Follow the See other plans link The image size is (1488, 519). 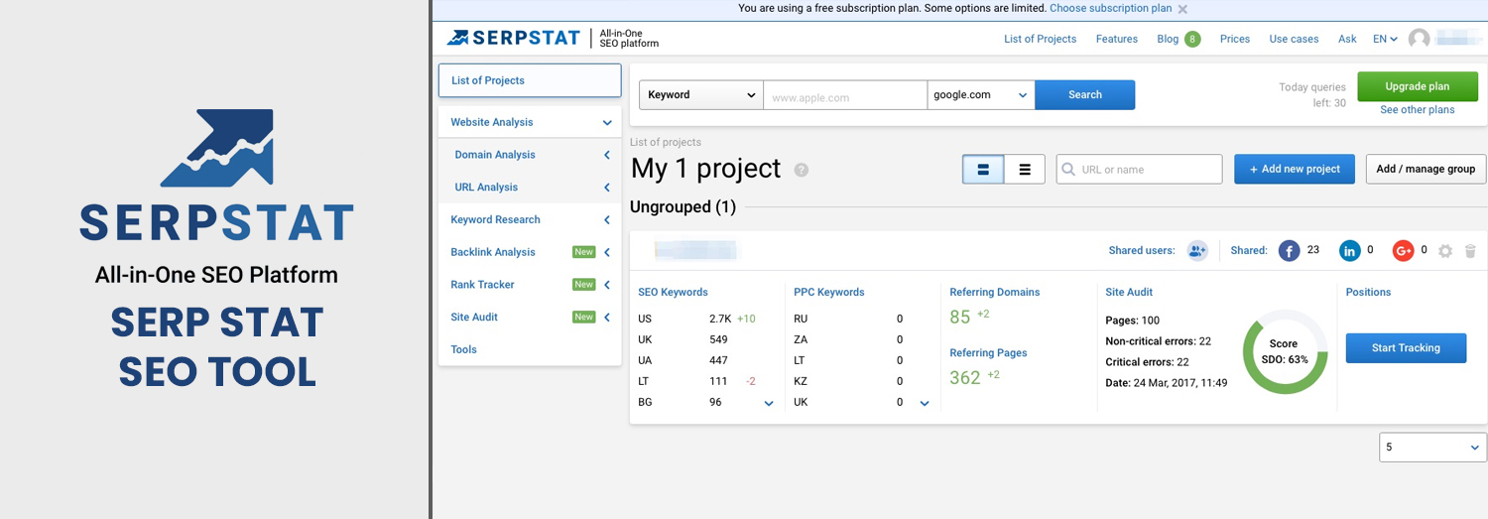pos(1418,110)
